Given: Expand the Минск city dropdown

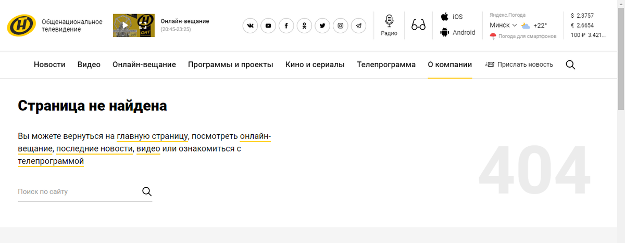Looking at the screenshot, I should coord(503,25).
